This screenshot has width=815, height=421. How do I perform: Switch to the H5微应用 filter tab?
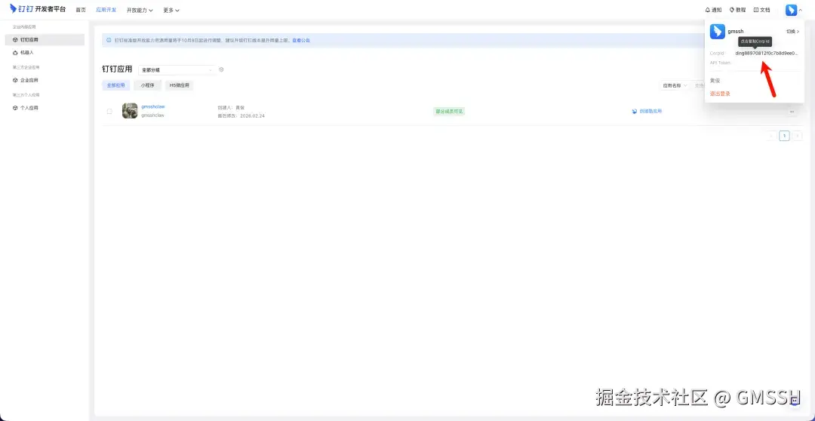[x=180, y=85]
